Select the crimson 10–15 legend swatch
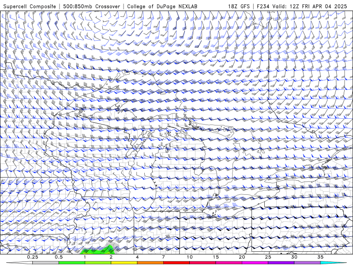Screen dimensions: 353x265 [x=203, y=263]
